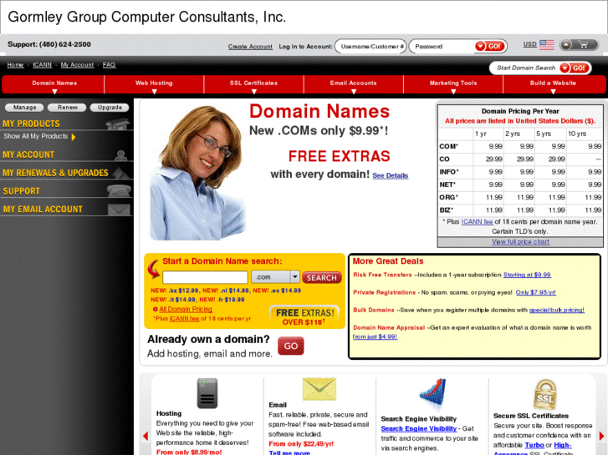Click the Start Domain Search GO! button
The height and width of the screenshot is (455, 608).
575,68
